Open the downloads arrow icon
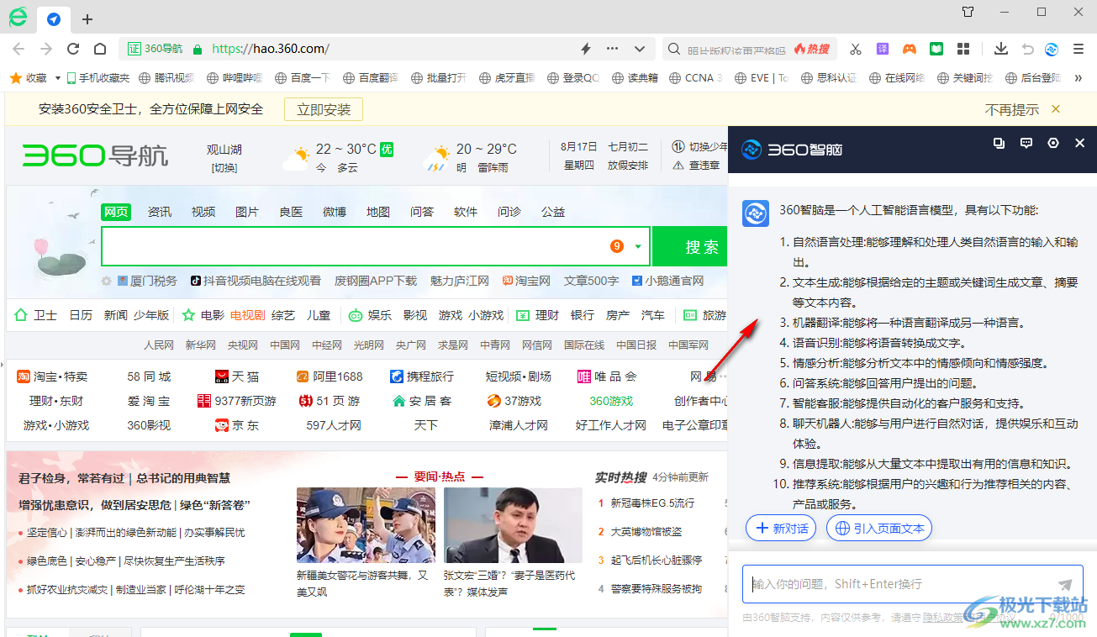The image size is (1097, 637). tap(1000, 49)
